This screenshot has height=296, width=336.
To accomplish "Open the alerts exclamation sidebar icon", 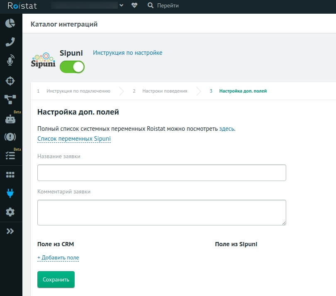I will pos(10,137).
